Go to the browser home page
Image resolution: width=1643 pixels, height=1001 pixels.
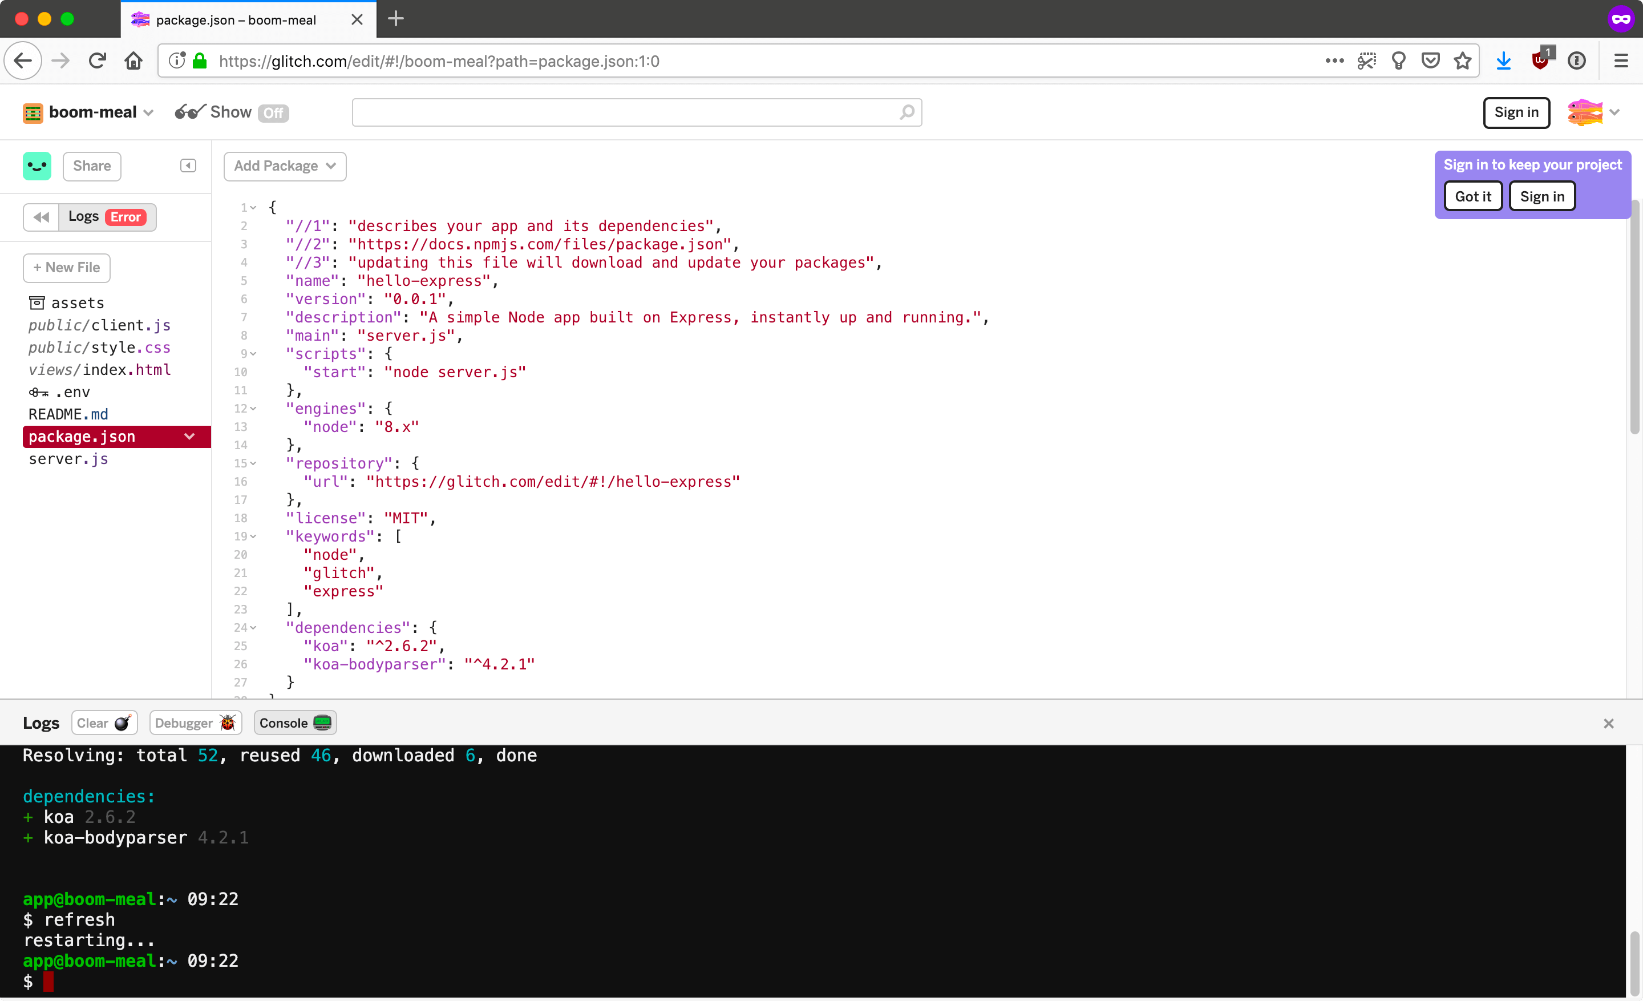click(133, 60)
